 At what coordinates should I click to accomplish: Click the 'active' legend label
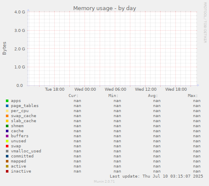19,166
